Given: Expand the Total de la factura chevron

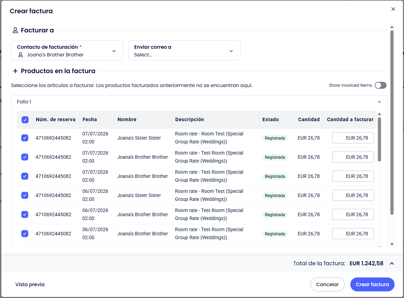Looking at the screenshot, I should click(392, 263).
